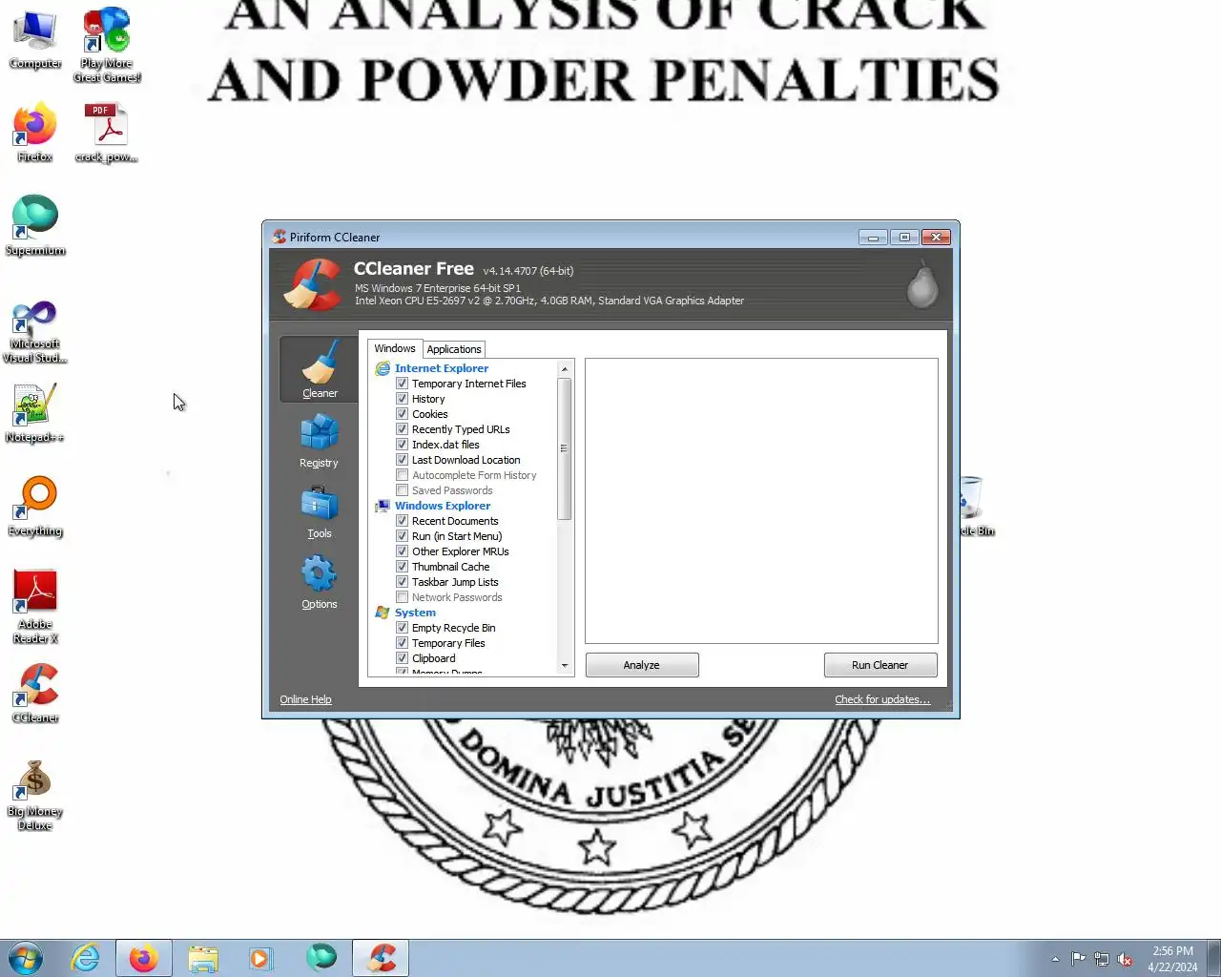Click the list scrollbar down arrow
Screen dimensions: 1221x977
click(x=565, y=666)
